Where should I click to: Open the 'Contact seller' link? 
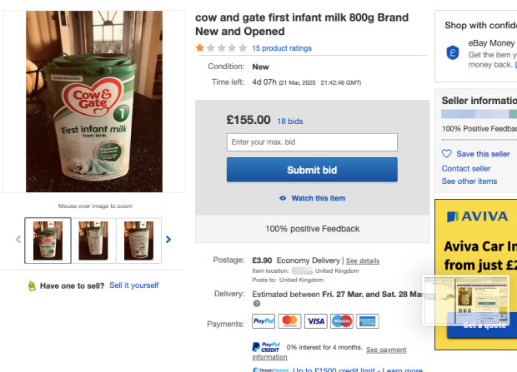coord(466,168)
